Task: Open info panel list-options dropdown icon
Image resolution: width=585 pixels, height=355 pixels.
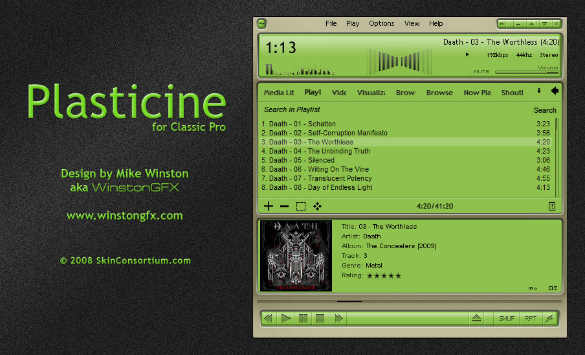Action: click(x=533, y=288)
